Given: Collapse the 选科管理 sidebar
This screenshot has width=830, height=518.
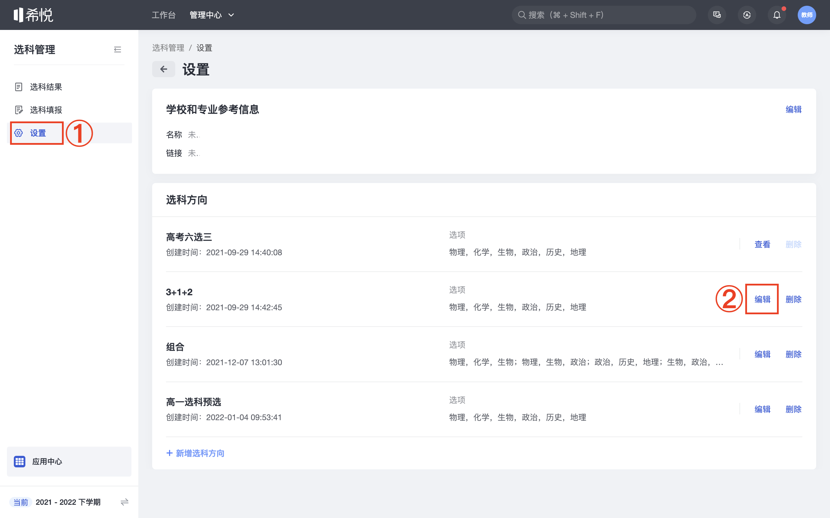Looking at the screenshot, I should (118, 50).
